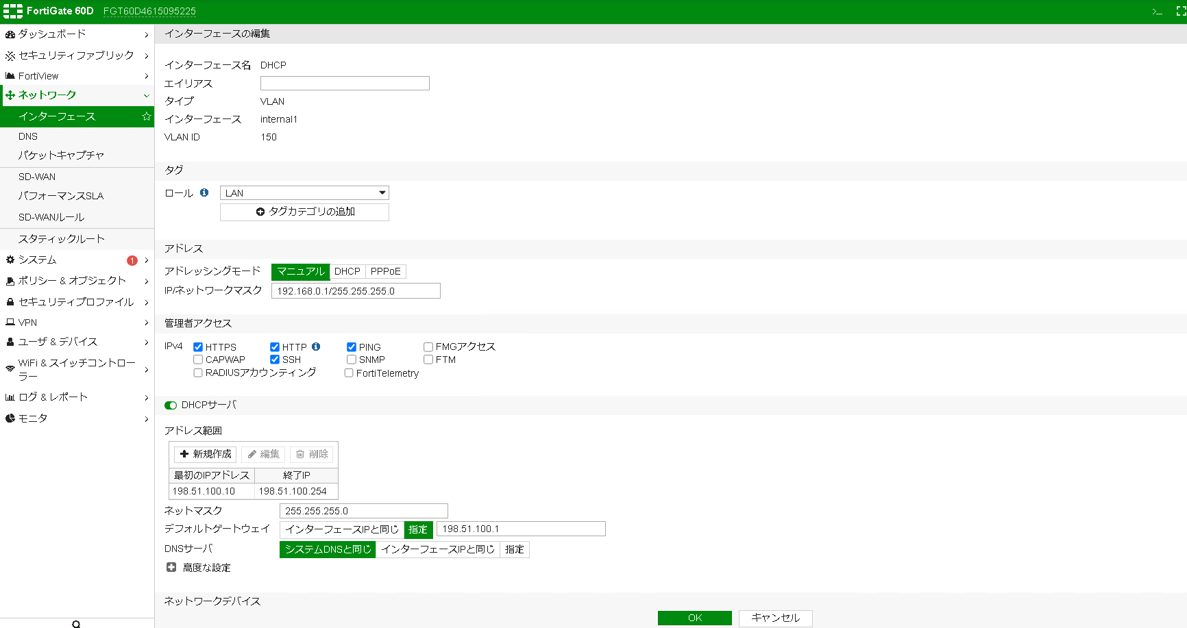Viewport: 1187px width, 628px height.
Task: Enable FMG access checkbox
Action: 428,347
